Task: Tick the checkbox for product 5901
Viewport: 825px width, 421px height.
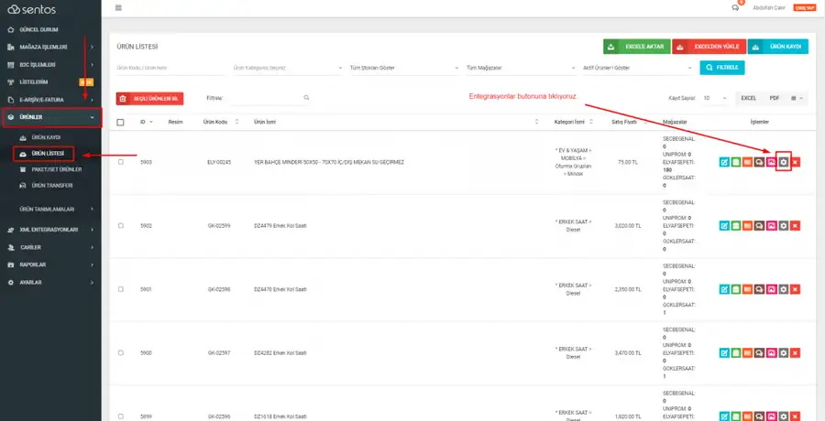Action: (x=120, y=289)
